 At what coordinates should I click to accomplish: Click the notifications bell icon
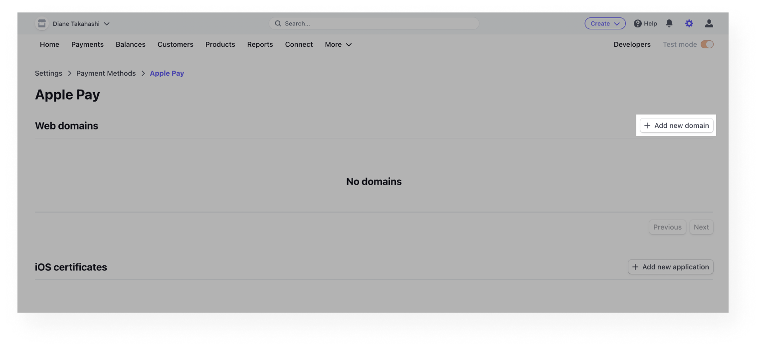pyautogui.click(x=669, y=23)
